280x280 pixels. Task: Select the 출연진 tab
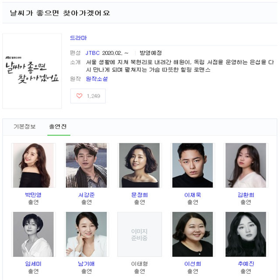58,126
